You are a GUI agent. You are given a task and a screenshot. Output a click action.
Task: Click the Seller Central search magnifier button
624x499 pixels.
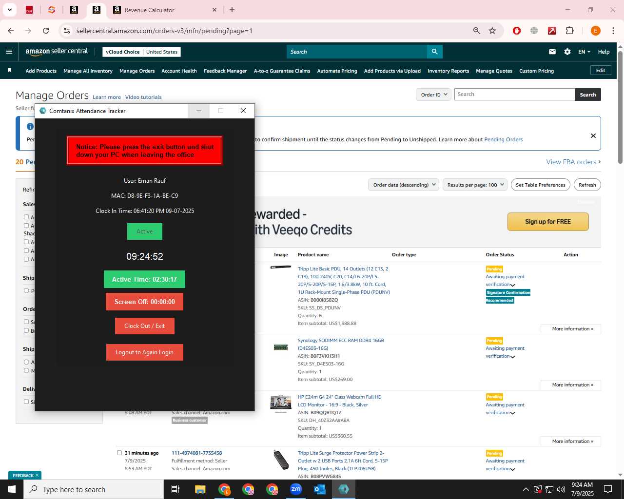pos(434,52)
